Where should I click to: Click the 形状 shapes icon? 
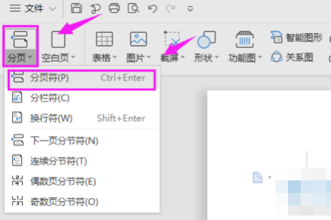click(206, 39)
